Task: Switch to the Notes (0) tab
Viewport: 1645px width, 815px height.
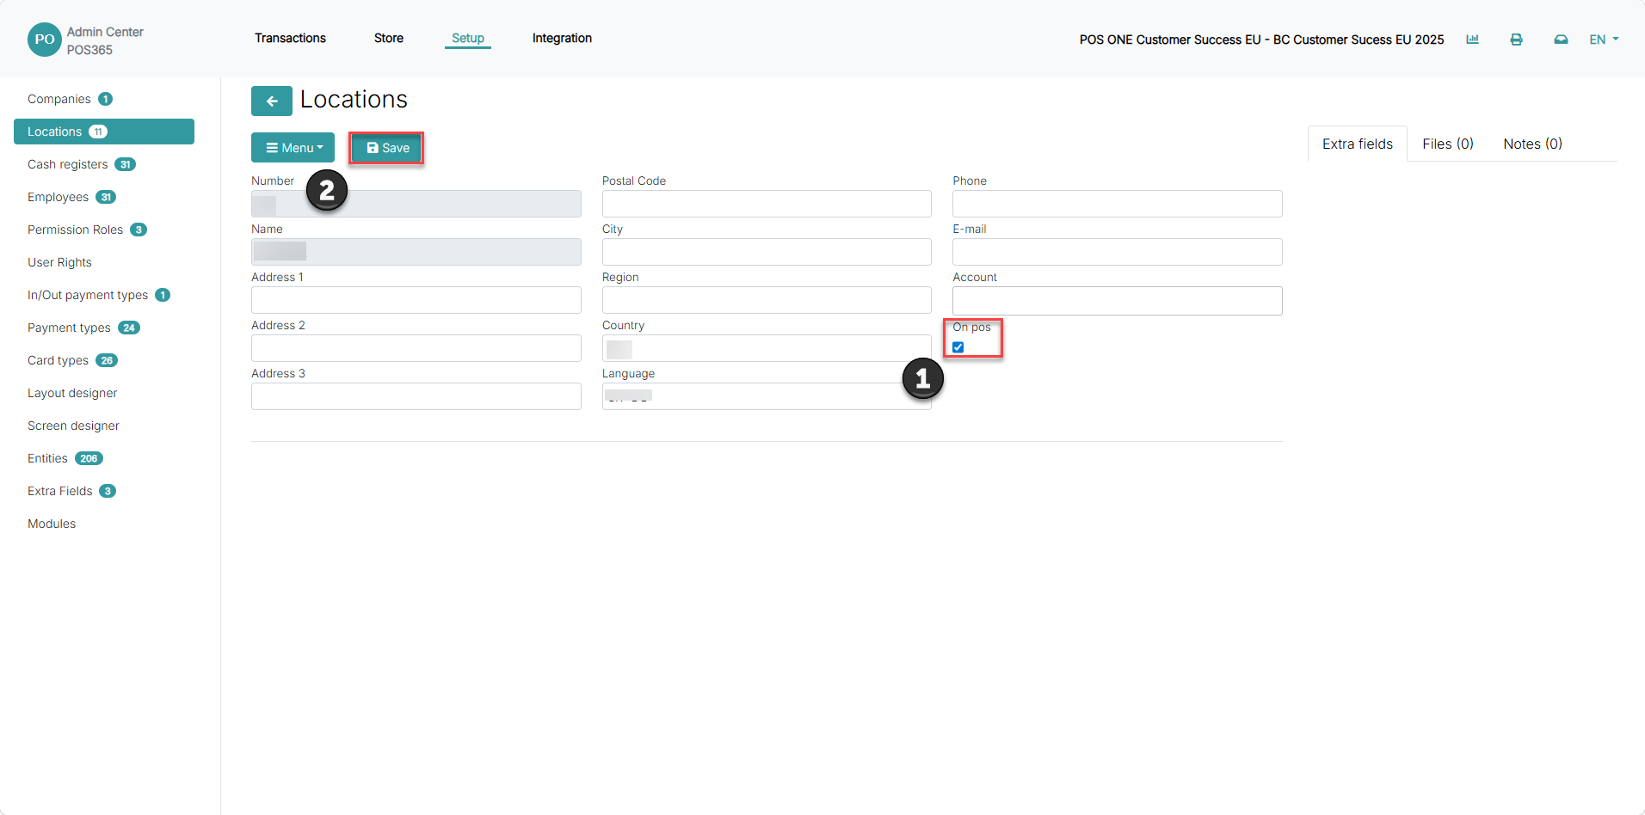Action: tap(1532, 144)
